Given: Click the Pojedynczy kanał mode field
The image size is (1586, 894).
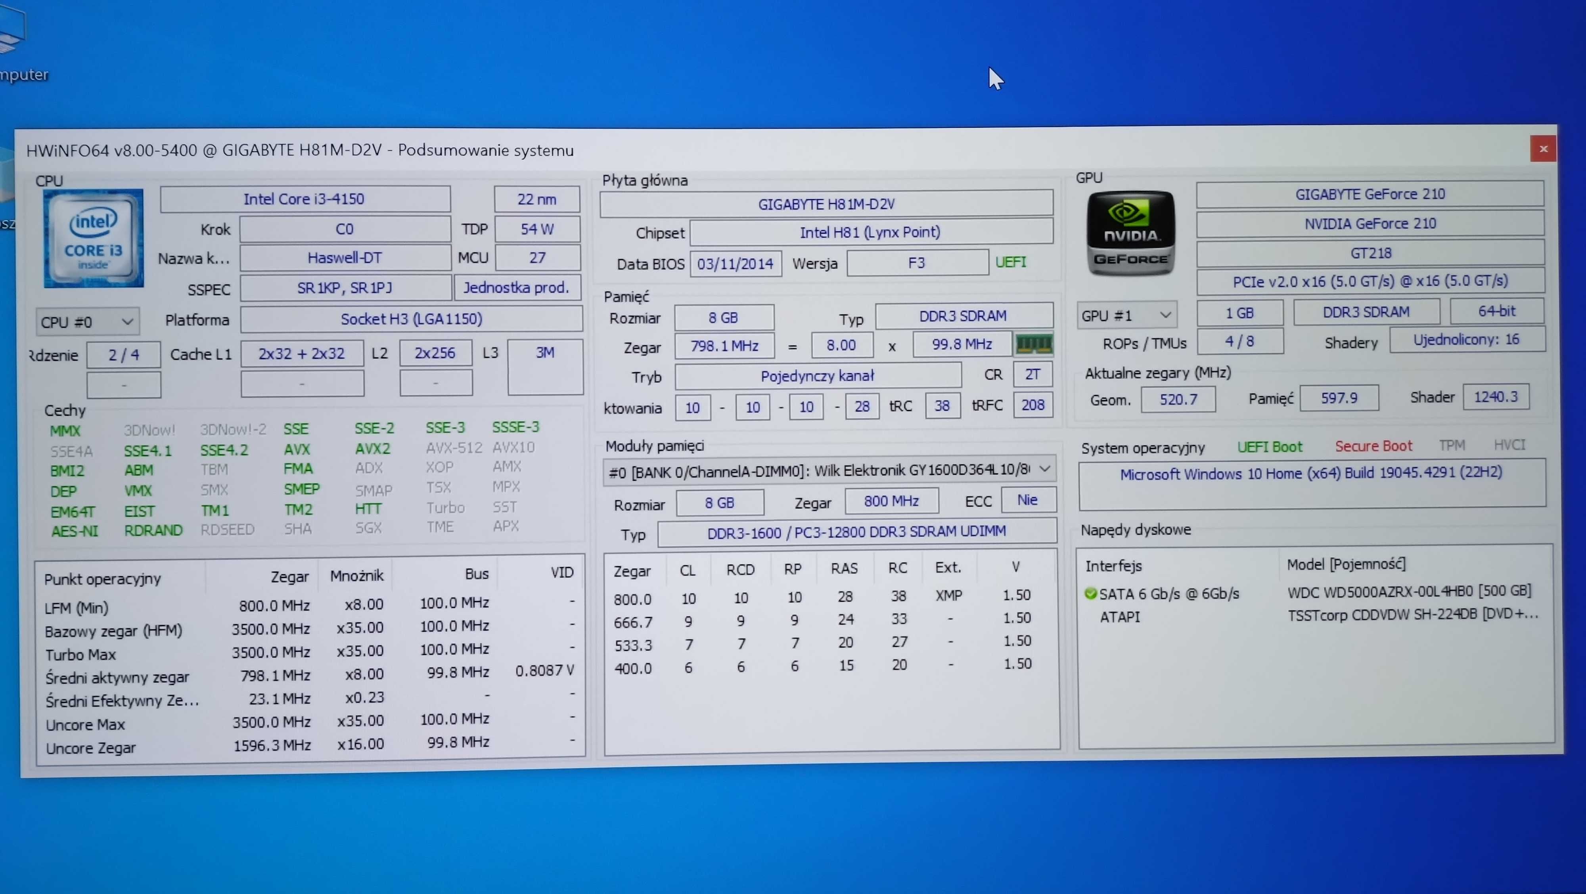Looking at the screenshot, I should coord(818,375).
